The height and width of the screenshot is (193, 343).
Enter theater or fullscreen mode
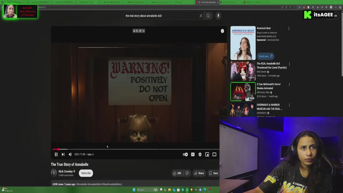(214, 154)
